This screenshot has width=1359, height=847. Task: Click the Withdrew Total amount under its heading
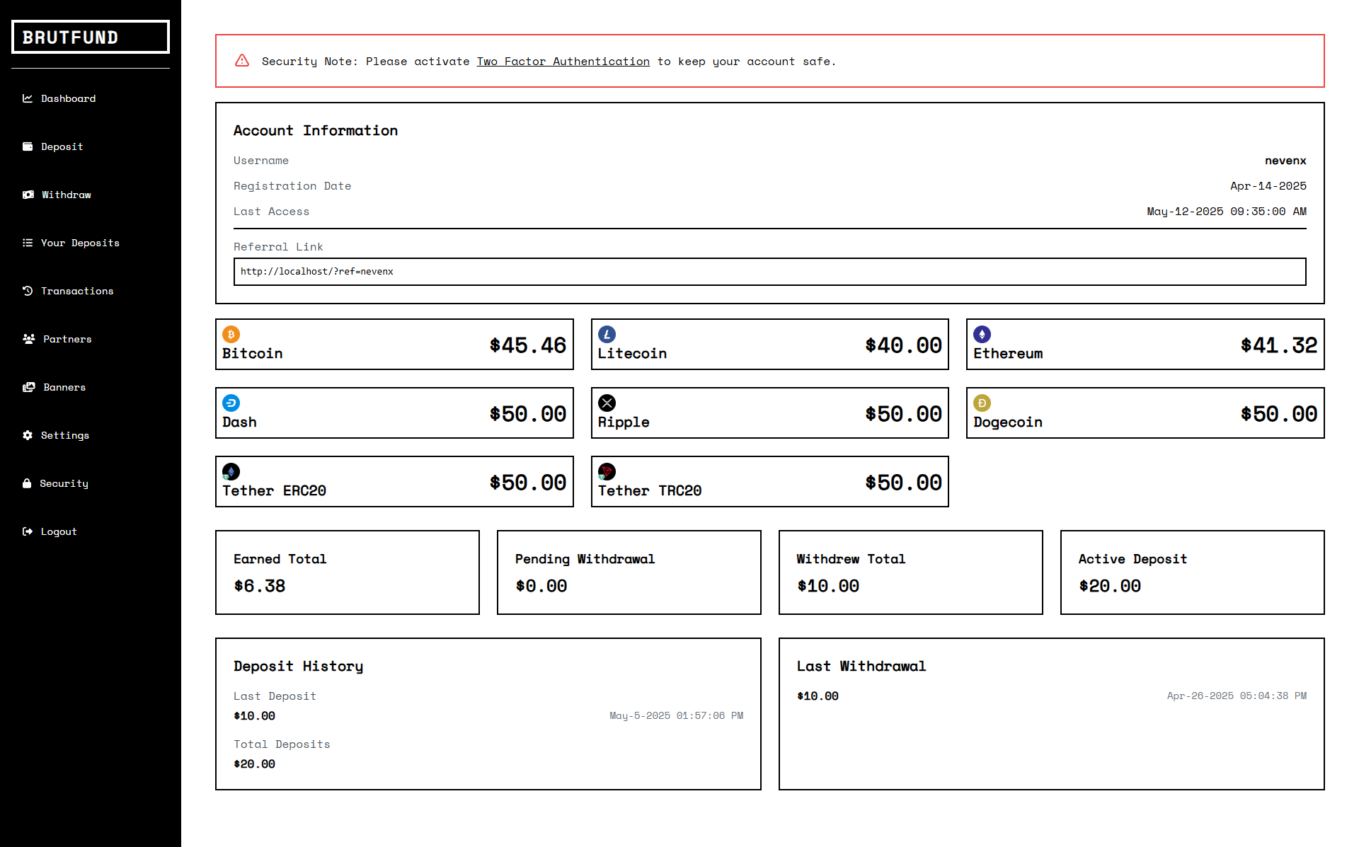tap(828, 586)
